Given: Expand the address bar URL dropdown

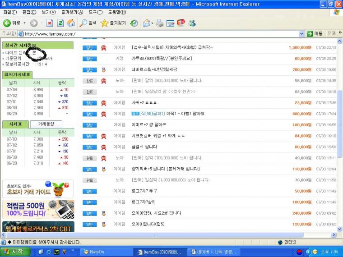Looking at the screenshot, I should coord(301,34).
